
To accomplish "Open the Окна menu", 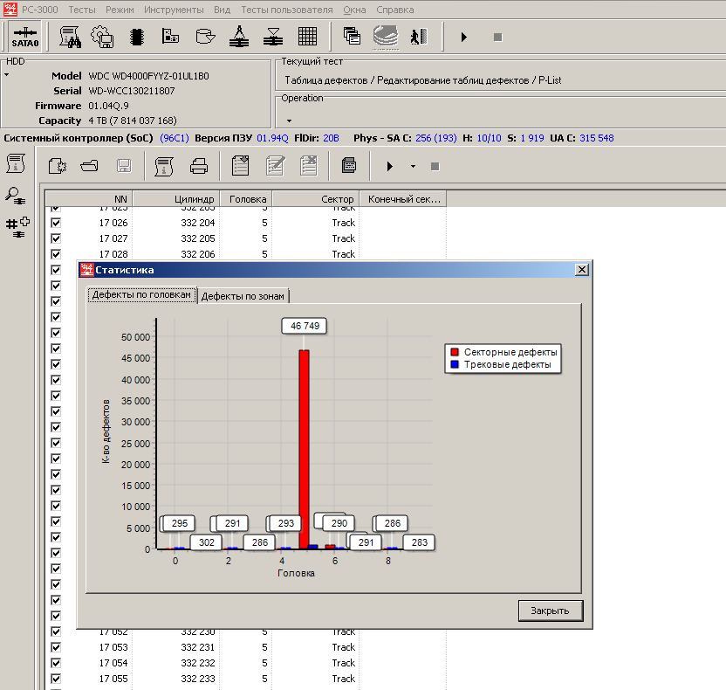I will tap(354, 10).
